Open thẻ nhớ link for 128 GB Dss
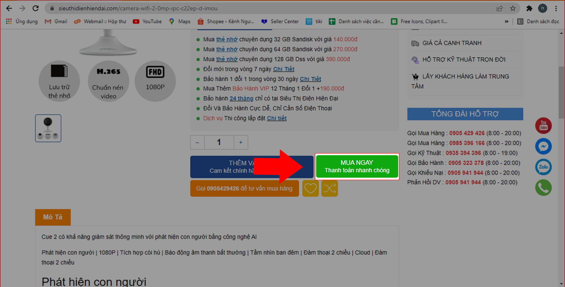The width and height of the screenshot is (565, 287). pyautogui.click(x=227, y=59)
